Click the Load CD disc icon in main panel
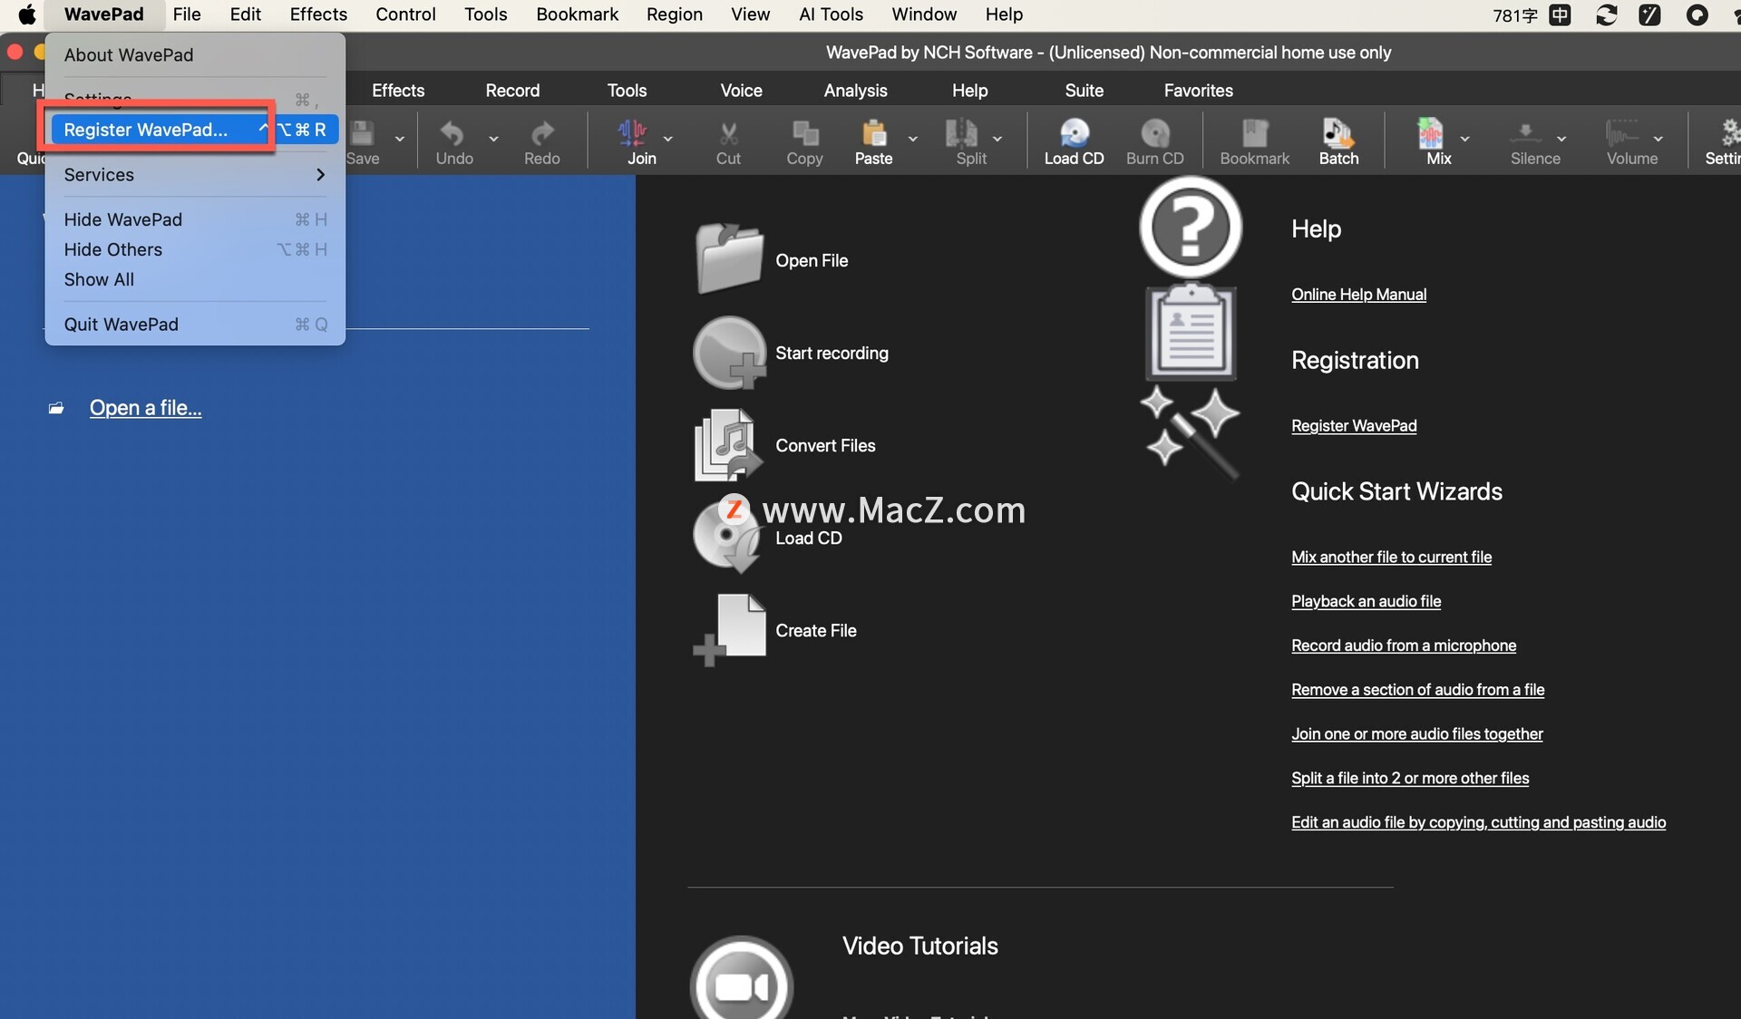Screen dimensions: 1741x1019 pos(728,537)
